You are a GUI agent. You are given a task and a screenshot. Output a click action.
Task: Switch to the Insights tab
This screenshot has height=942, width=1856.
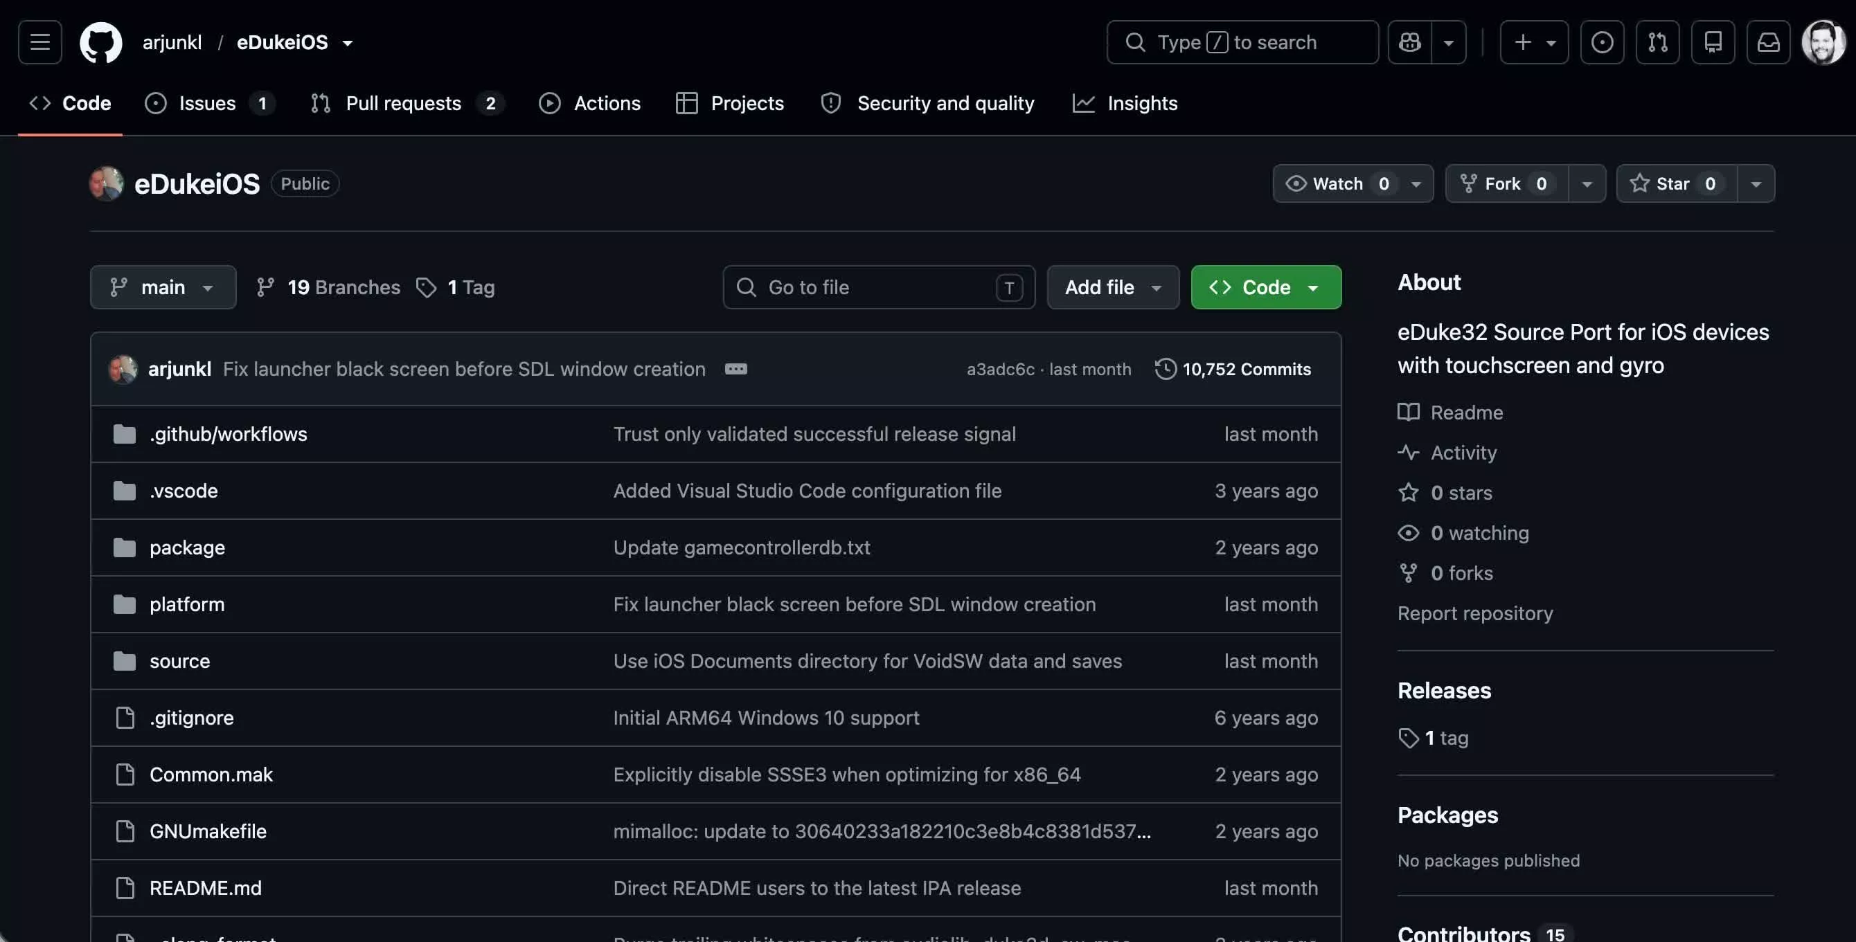click(1125, 103)
